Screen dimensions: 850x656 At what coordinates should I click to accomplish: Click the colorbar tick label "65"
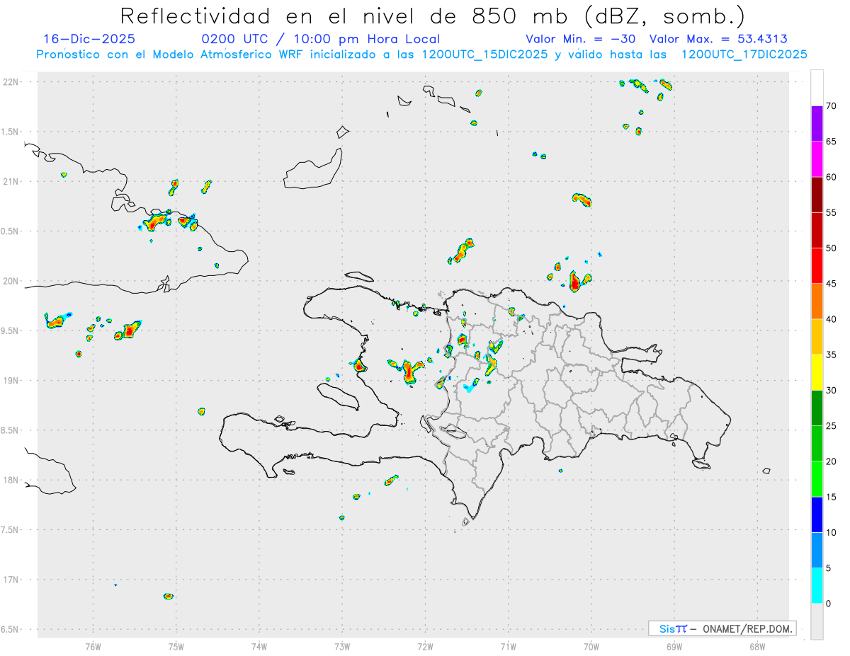[832, 141]
